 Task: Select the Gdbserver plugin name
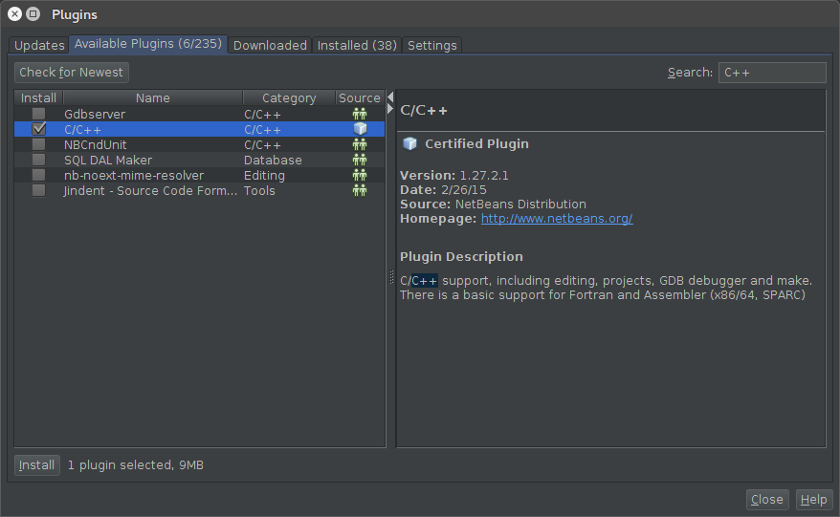[95, 114]
